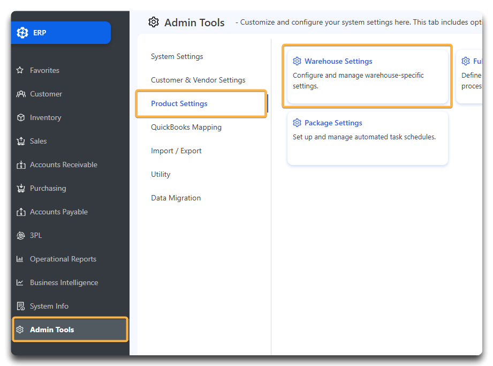Click the Business Intelligence graph icon

click(20, 282)
